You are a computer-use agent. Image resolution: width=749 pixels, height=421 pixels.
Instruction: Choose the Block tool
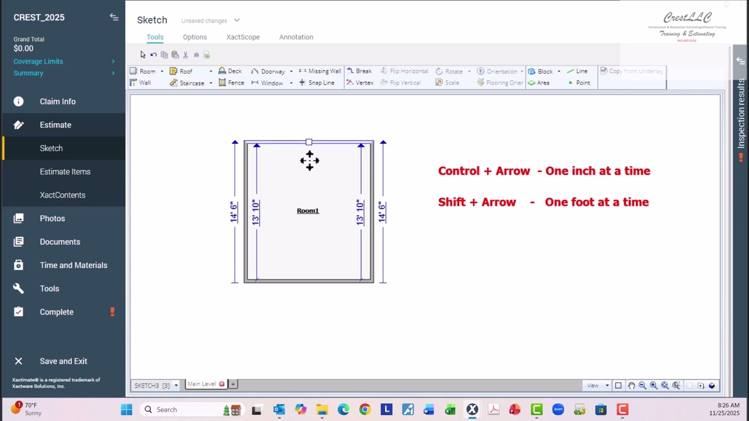point(540,71)
